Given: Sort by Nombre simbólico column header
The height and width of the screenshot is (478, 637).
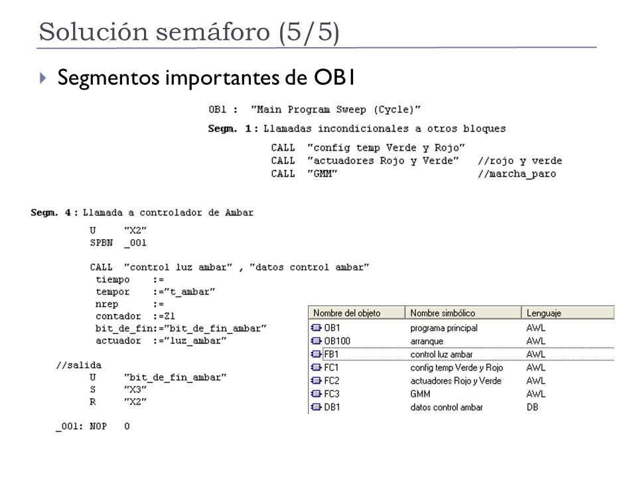Looking at the screenshot, I should (x=463, y=313).
